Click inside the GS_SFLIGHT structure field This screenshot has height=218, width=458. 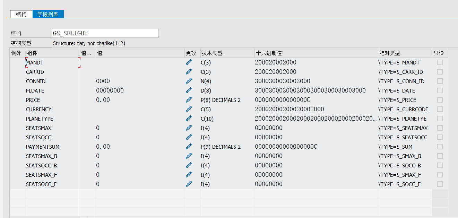pos(104,33)
